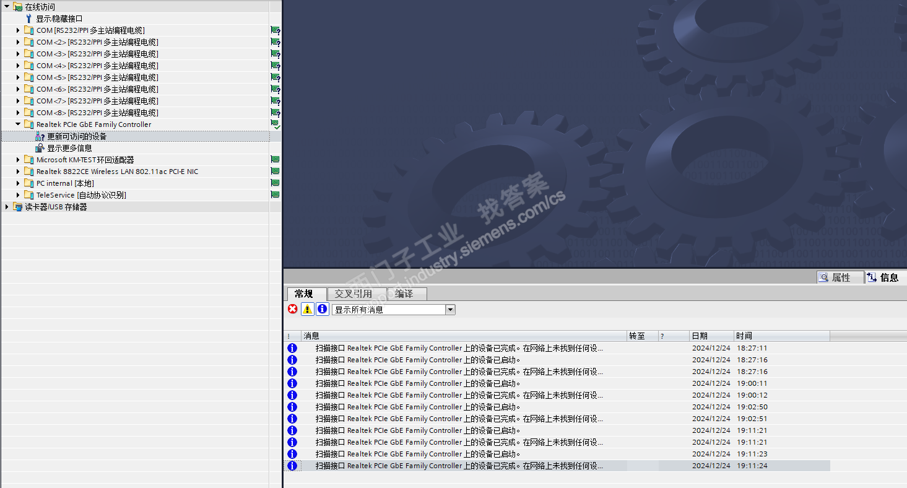Expand the COM <7> node
Viewport: 907px width, 488px height.
(18, 101)
